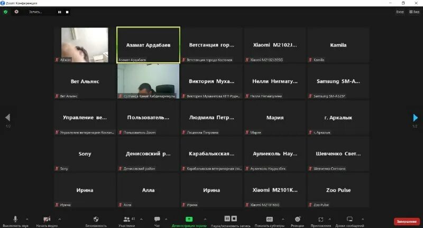Show subtitles with the CC icon
423x228 pixels.
[x=270, y=219]
